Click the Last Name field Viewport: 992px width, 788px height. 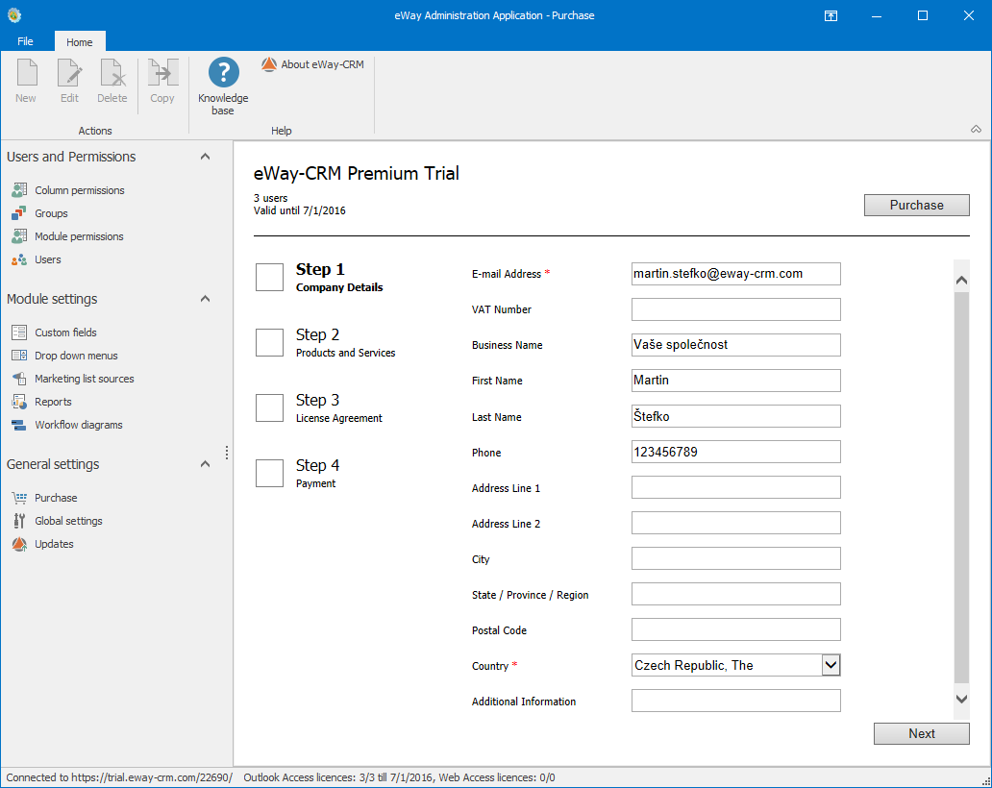(735, 416)
